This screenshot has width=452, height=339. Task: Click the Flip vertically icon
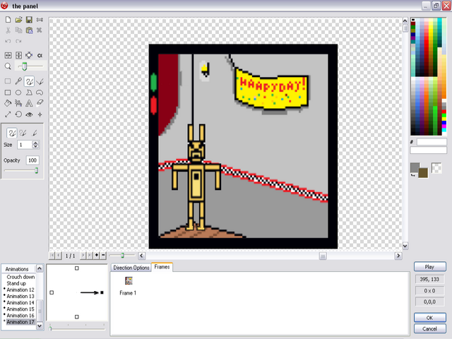tap(18, 55)
